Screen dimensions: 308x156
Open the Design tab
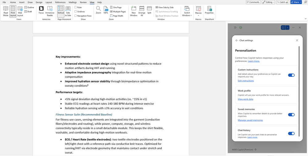tap(39, 2)
